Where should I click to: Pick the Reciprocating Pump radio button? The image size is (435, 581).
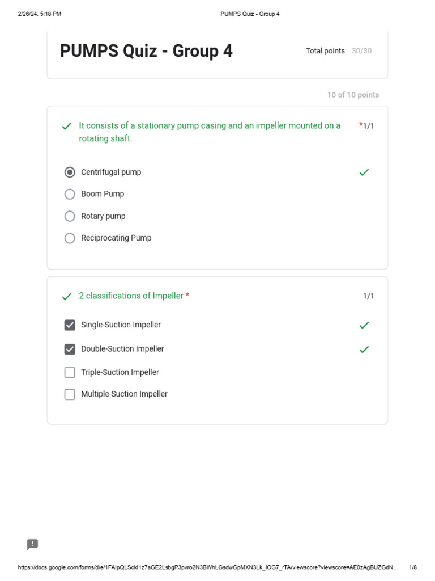[70, 238]
